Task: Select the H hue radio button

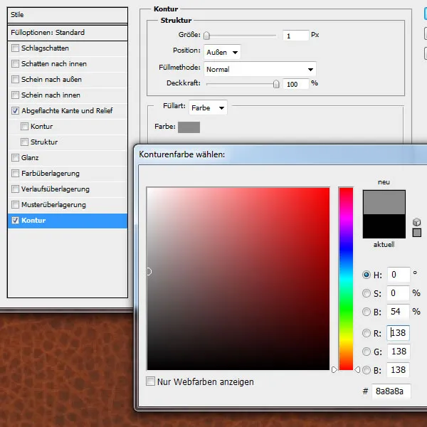Action: click(x=367, y=275)
